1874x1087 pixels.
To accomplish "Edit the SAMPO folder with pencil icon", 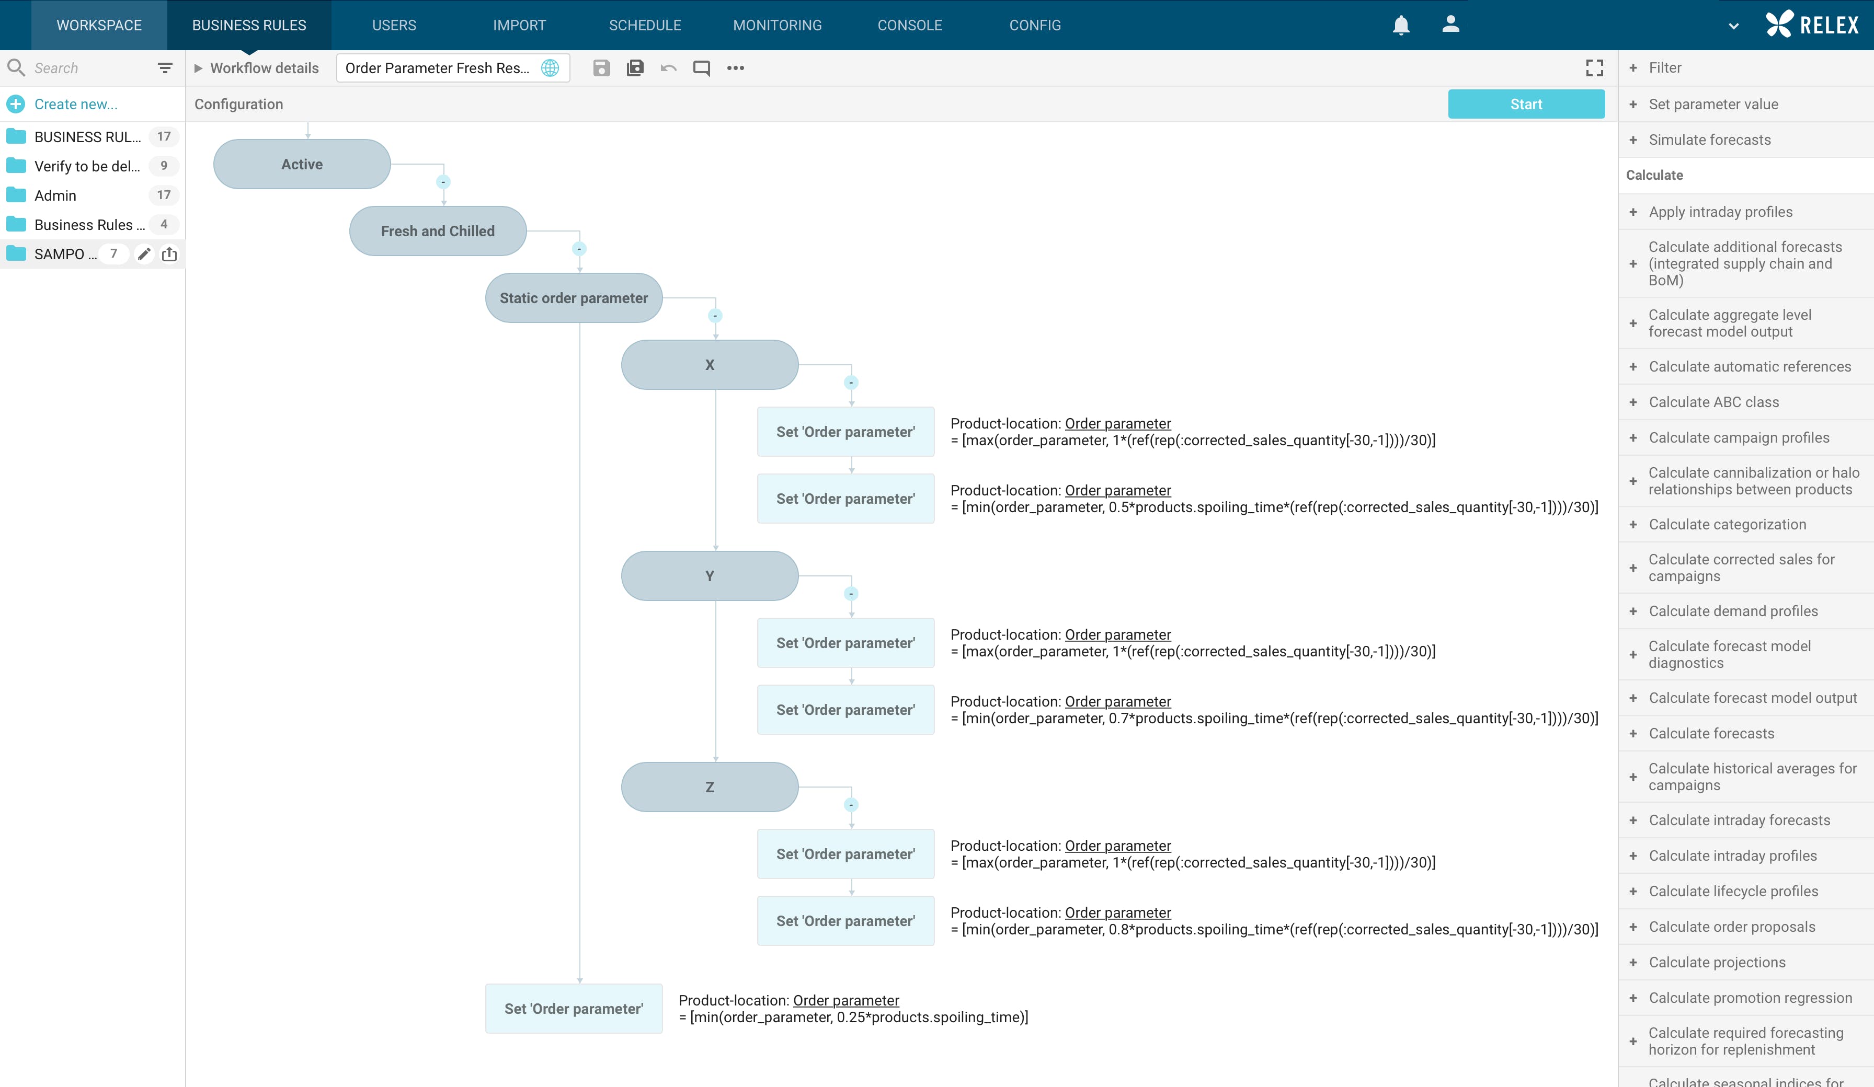I will [x=144, y=255].
